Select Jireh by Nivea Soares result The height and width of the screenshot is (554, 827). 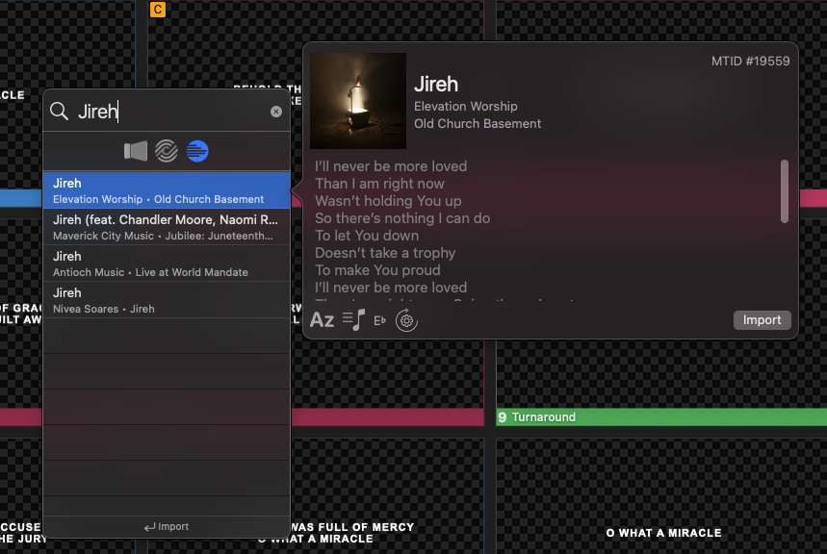(167, 300)
